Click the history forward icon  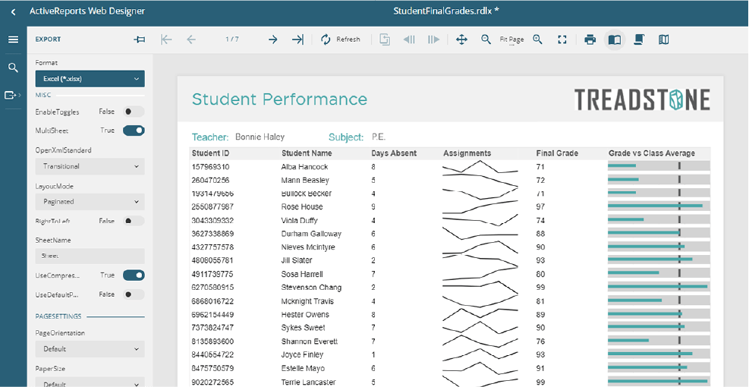click(434, 39)
